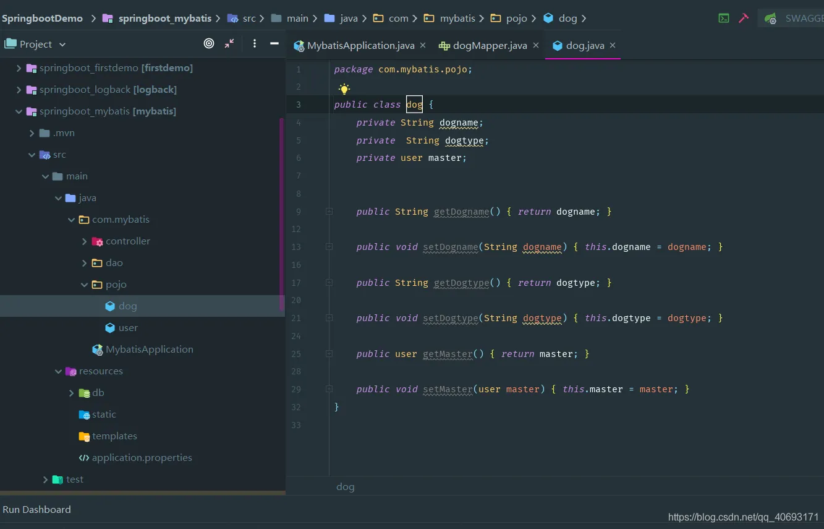Click the locate/scroll-from-source target icon
The image size is (824, 529).
pyautogui.click(x=209, y=43)
